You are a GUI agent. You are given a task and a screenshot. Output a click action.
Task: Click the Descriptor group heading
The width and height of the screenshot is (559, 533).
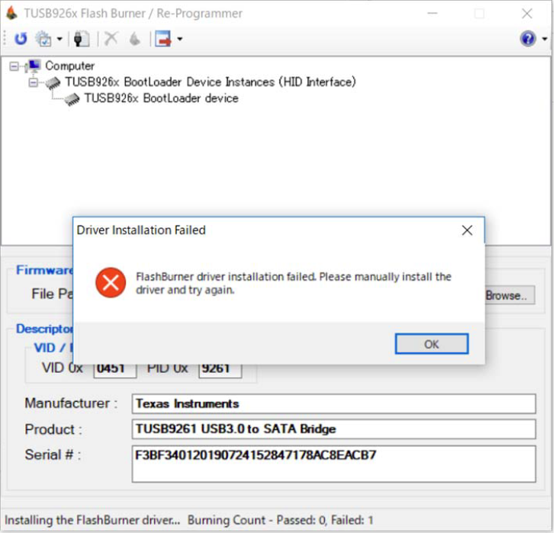click(44, 329)
